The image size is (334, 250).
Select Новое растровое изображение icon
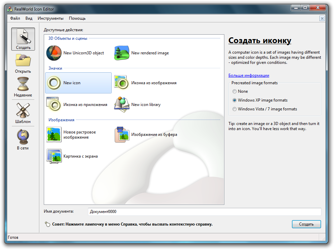(54, 135)
